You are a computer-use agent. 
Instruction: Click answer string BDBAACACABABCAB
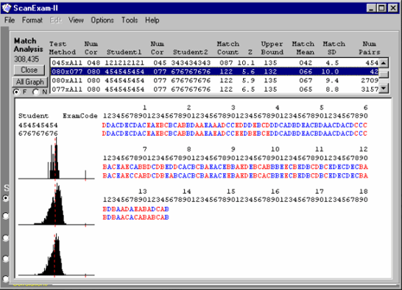click(x=135, y=217)
